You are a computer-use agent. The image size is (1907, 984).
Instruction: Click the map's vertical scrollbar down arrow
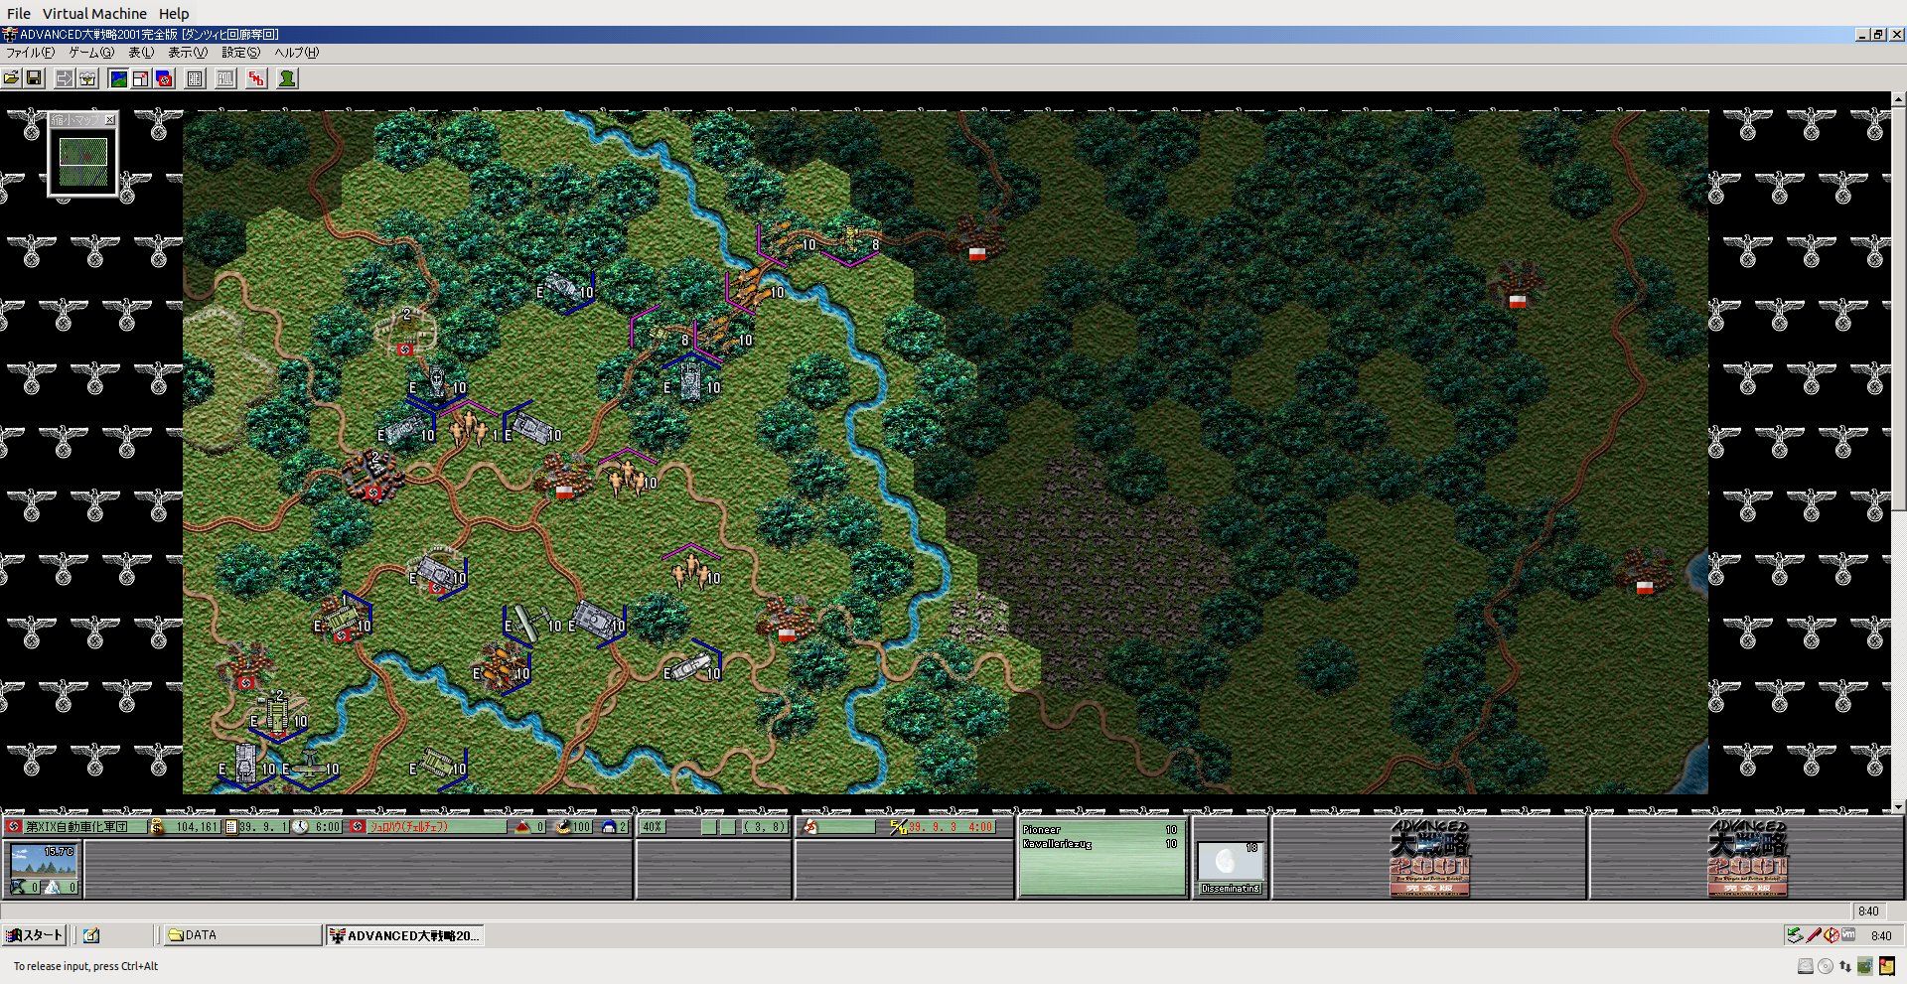[x=1899, y=807]
